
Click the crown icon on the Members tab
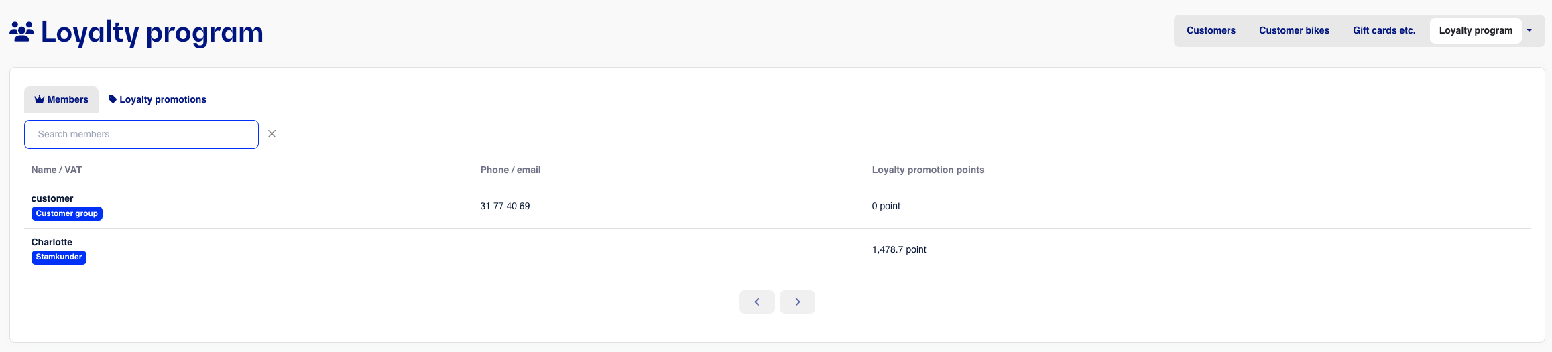40,99
